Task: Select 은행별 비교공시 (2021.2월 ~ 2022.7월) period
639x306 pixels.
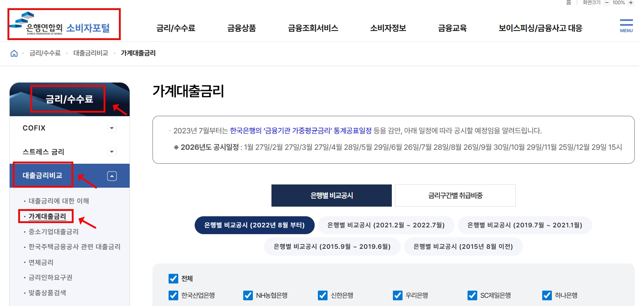Action: 386,225
